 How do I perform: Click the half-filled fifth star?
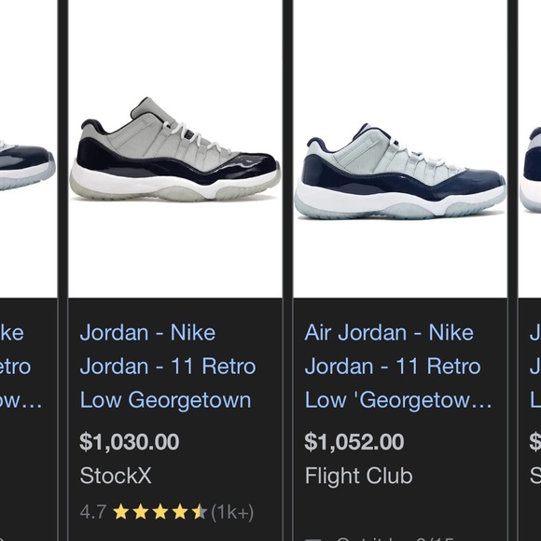pos(200,512)
